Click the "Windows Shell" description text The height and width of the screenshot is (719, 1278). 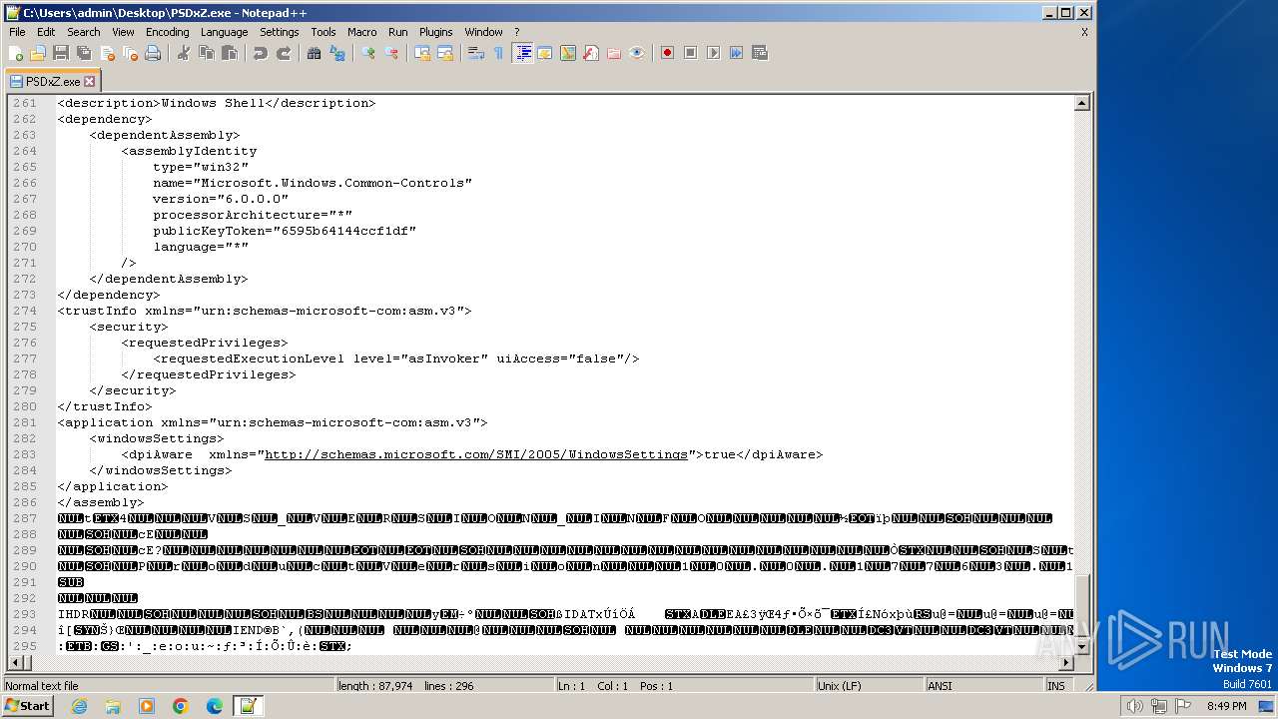213,103
